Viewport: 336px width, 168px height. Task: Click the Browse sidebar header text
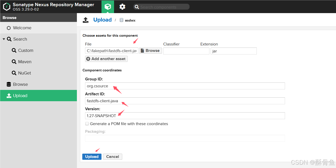(9, 18)
